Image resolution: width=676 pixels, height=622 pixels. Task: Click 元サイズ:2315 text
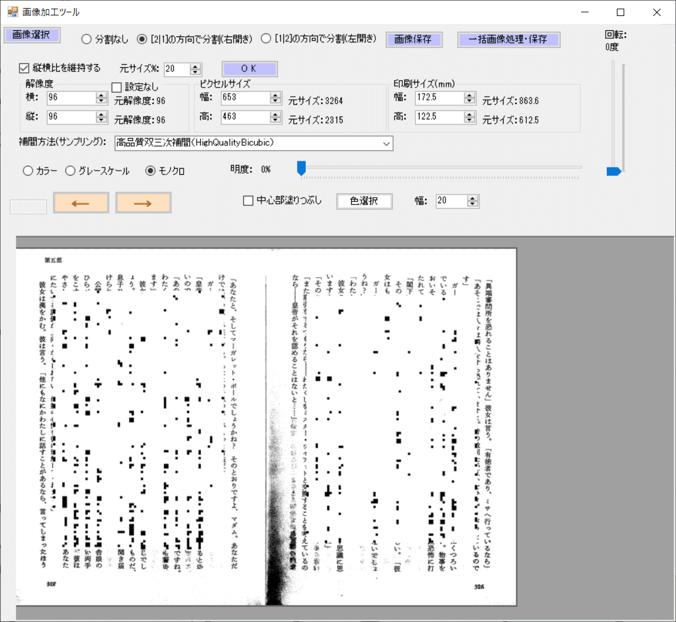(x=316, y=120)
